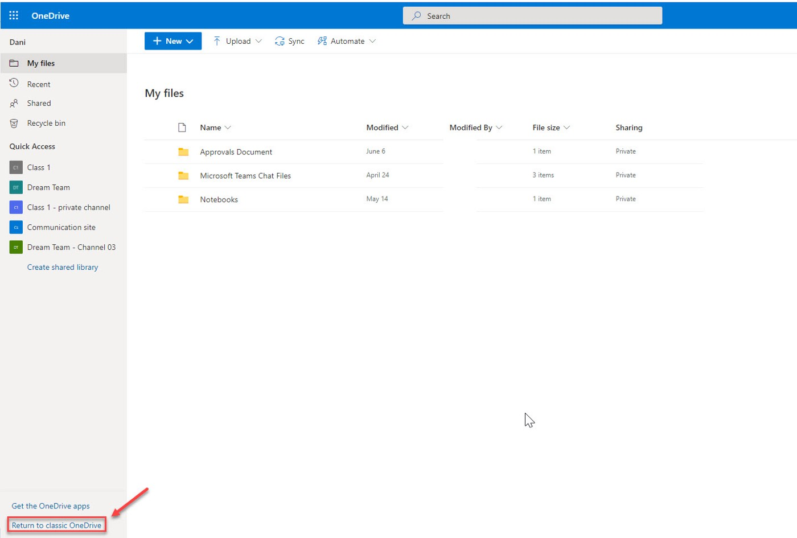Click Private sharing status for Approvals Document
This screenshot has height=538, width=797.
tap(626, 151)
